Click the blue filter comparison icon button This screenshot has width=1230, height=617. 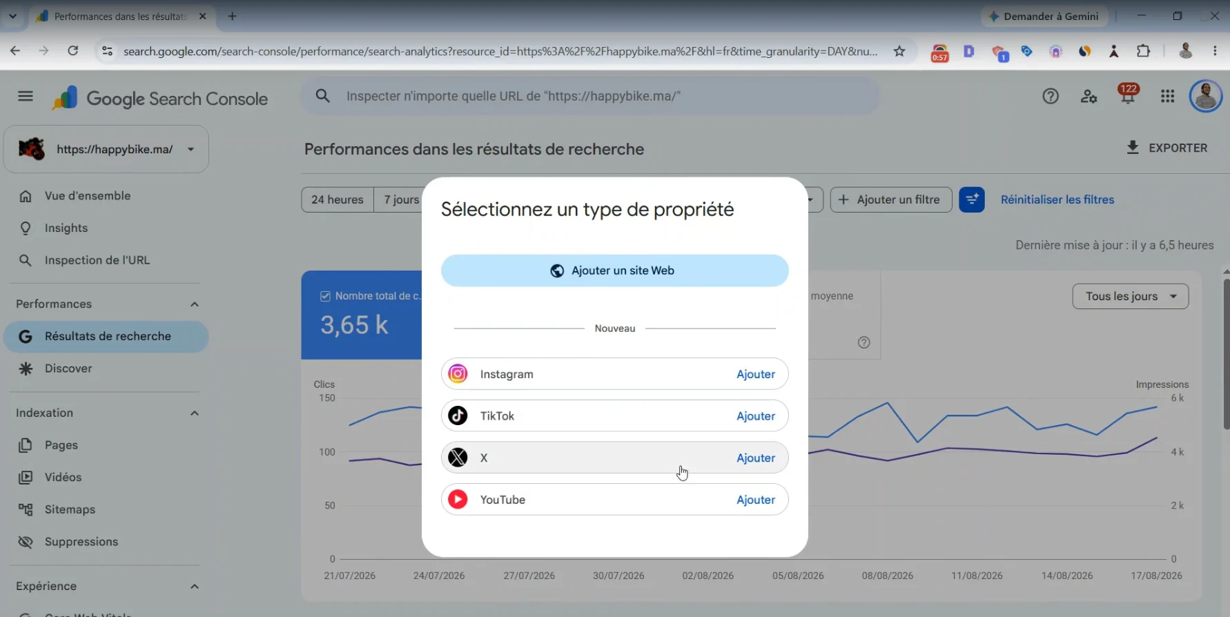click(x=972, y=200)
